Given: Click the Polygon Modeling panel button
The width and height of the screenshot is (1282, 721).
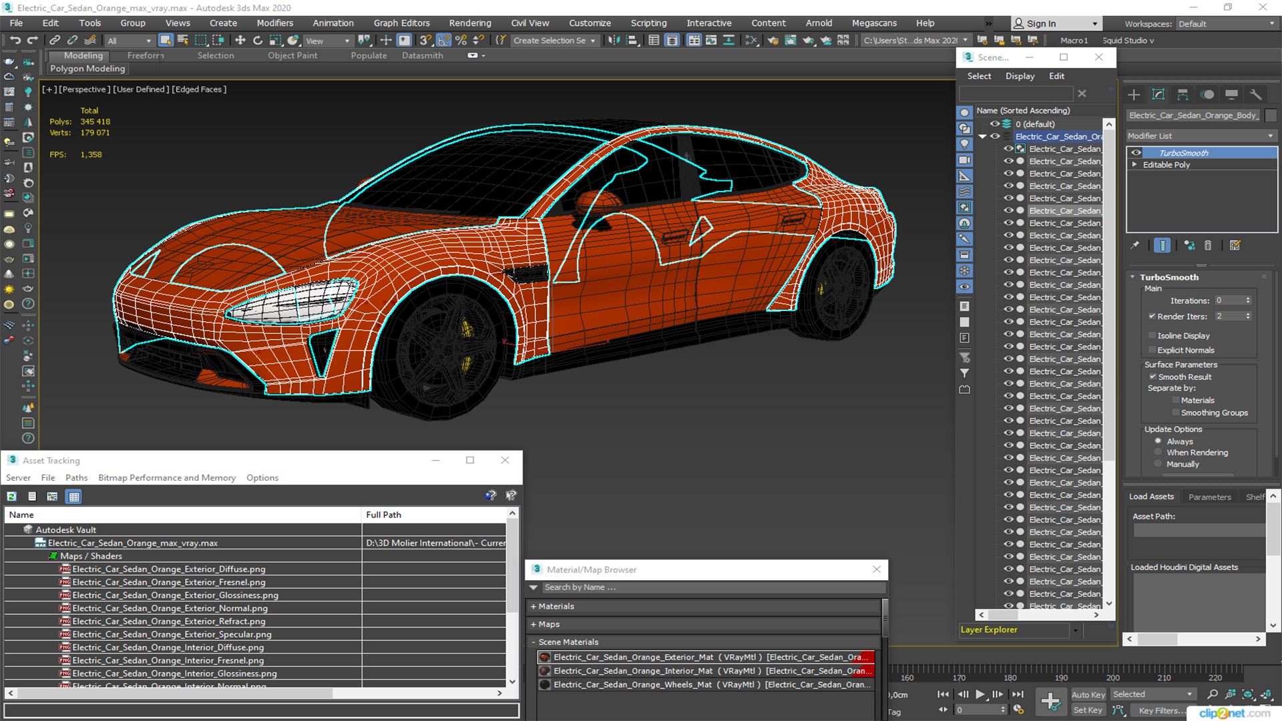Looking at the screenshot, I should click(87, 68).
